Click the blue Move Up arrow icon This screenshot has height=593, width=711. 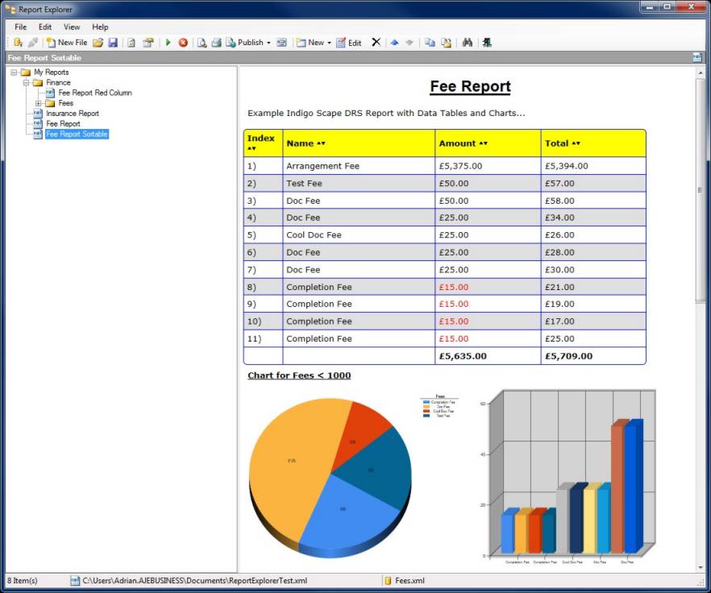click(x=394, y=43)
